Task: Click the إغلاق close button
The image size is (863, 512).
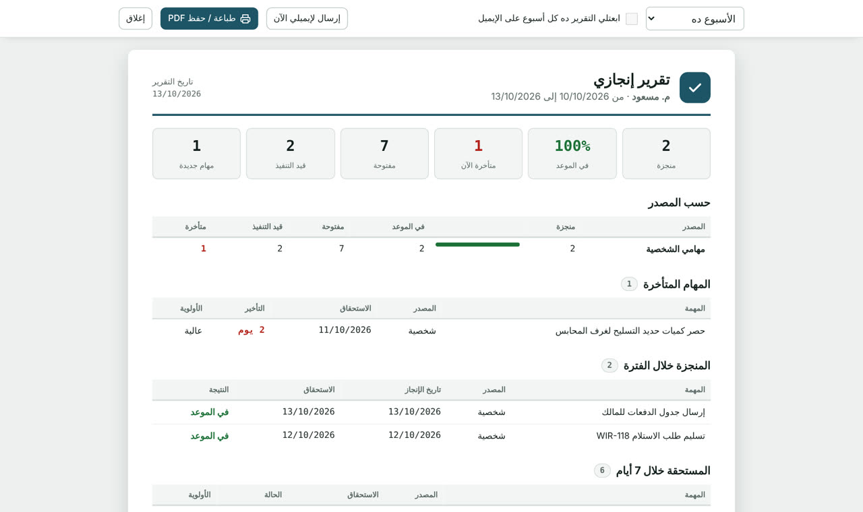Action: pos(136,18)
